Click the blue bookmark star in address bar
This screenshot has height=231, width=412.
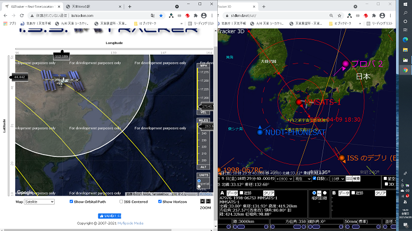pos(161,16)
